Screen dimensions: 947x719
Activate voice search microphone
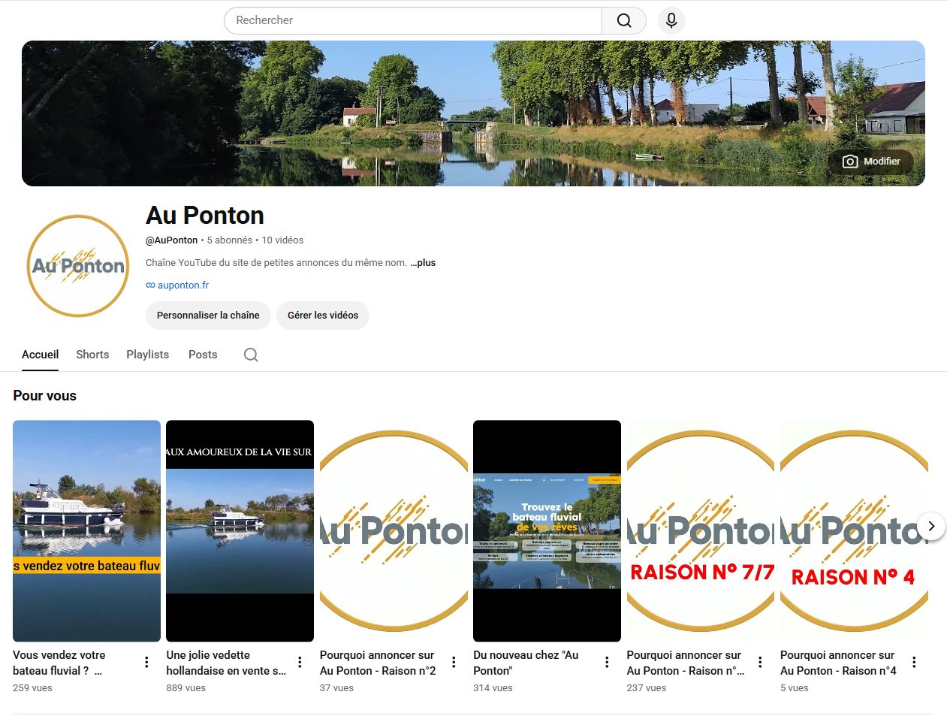point(671,20)
